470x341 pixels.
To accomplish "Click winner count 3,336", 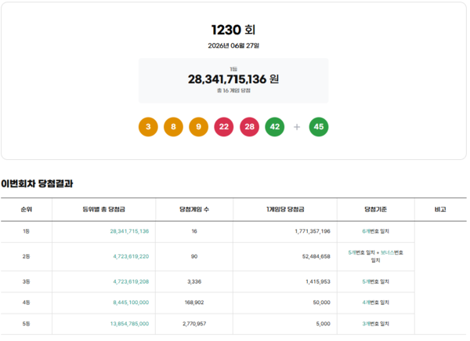I will [194, 281].
